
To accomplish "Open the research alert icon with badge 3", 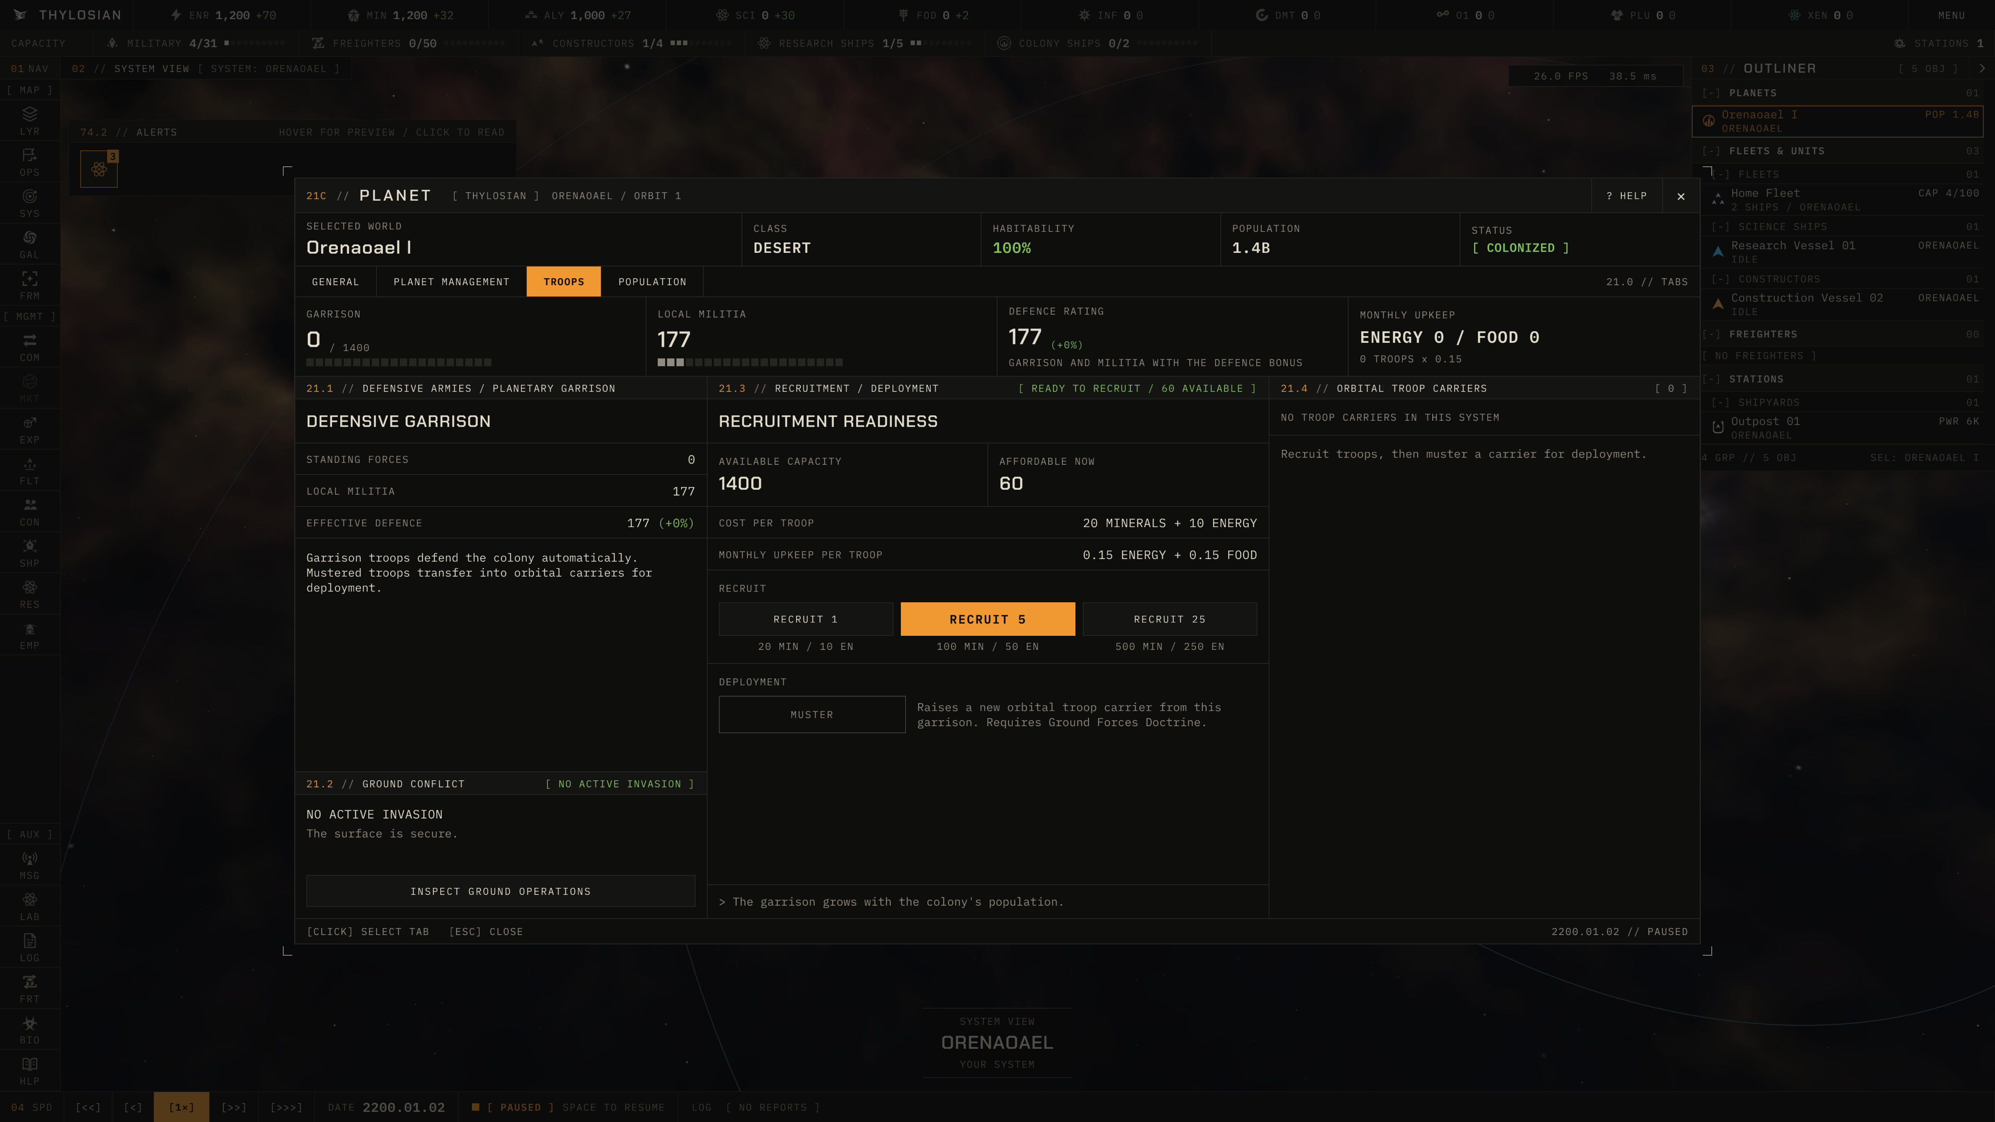I will click(99, 169).
